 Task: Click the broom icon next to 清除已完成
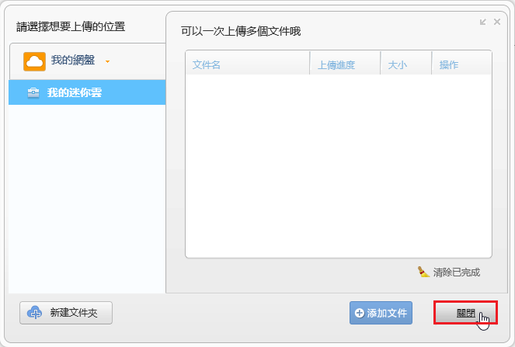point(423,272)
